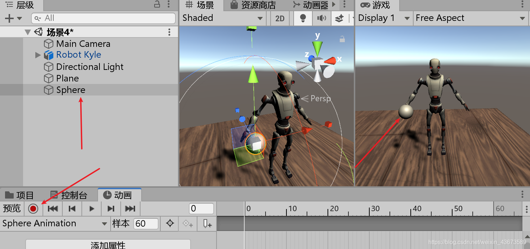Open the Scene view tab
The height and width of the screenshot is (249, 530).
tap(200, 5)
